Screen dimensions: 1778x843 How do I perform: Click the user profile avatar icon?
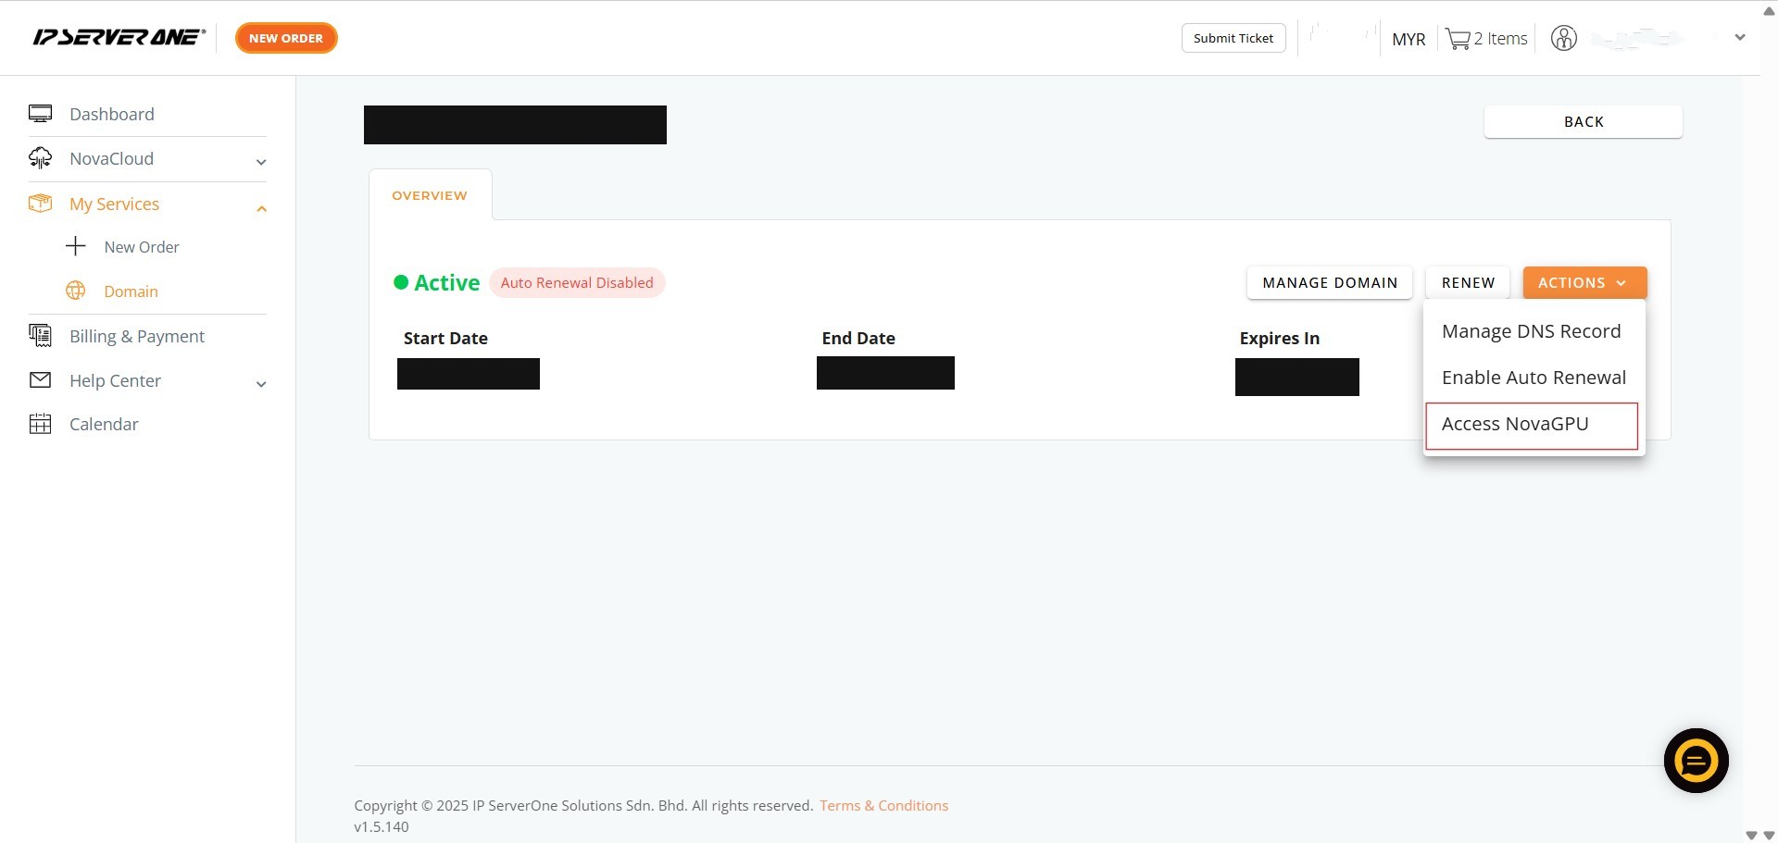(1563, 39)
